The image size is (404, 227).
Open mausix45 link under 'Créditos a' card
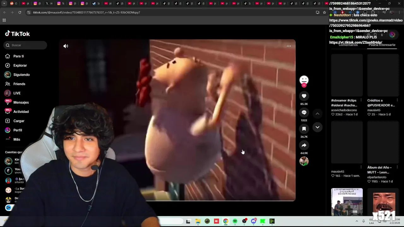tap(374, 110)
